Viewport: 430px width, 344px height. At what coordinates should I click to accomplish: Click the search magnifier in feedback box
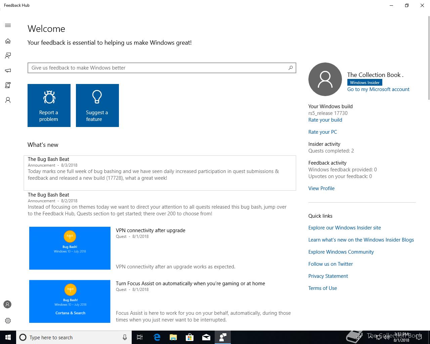(x=291, y=68)
